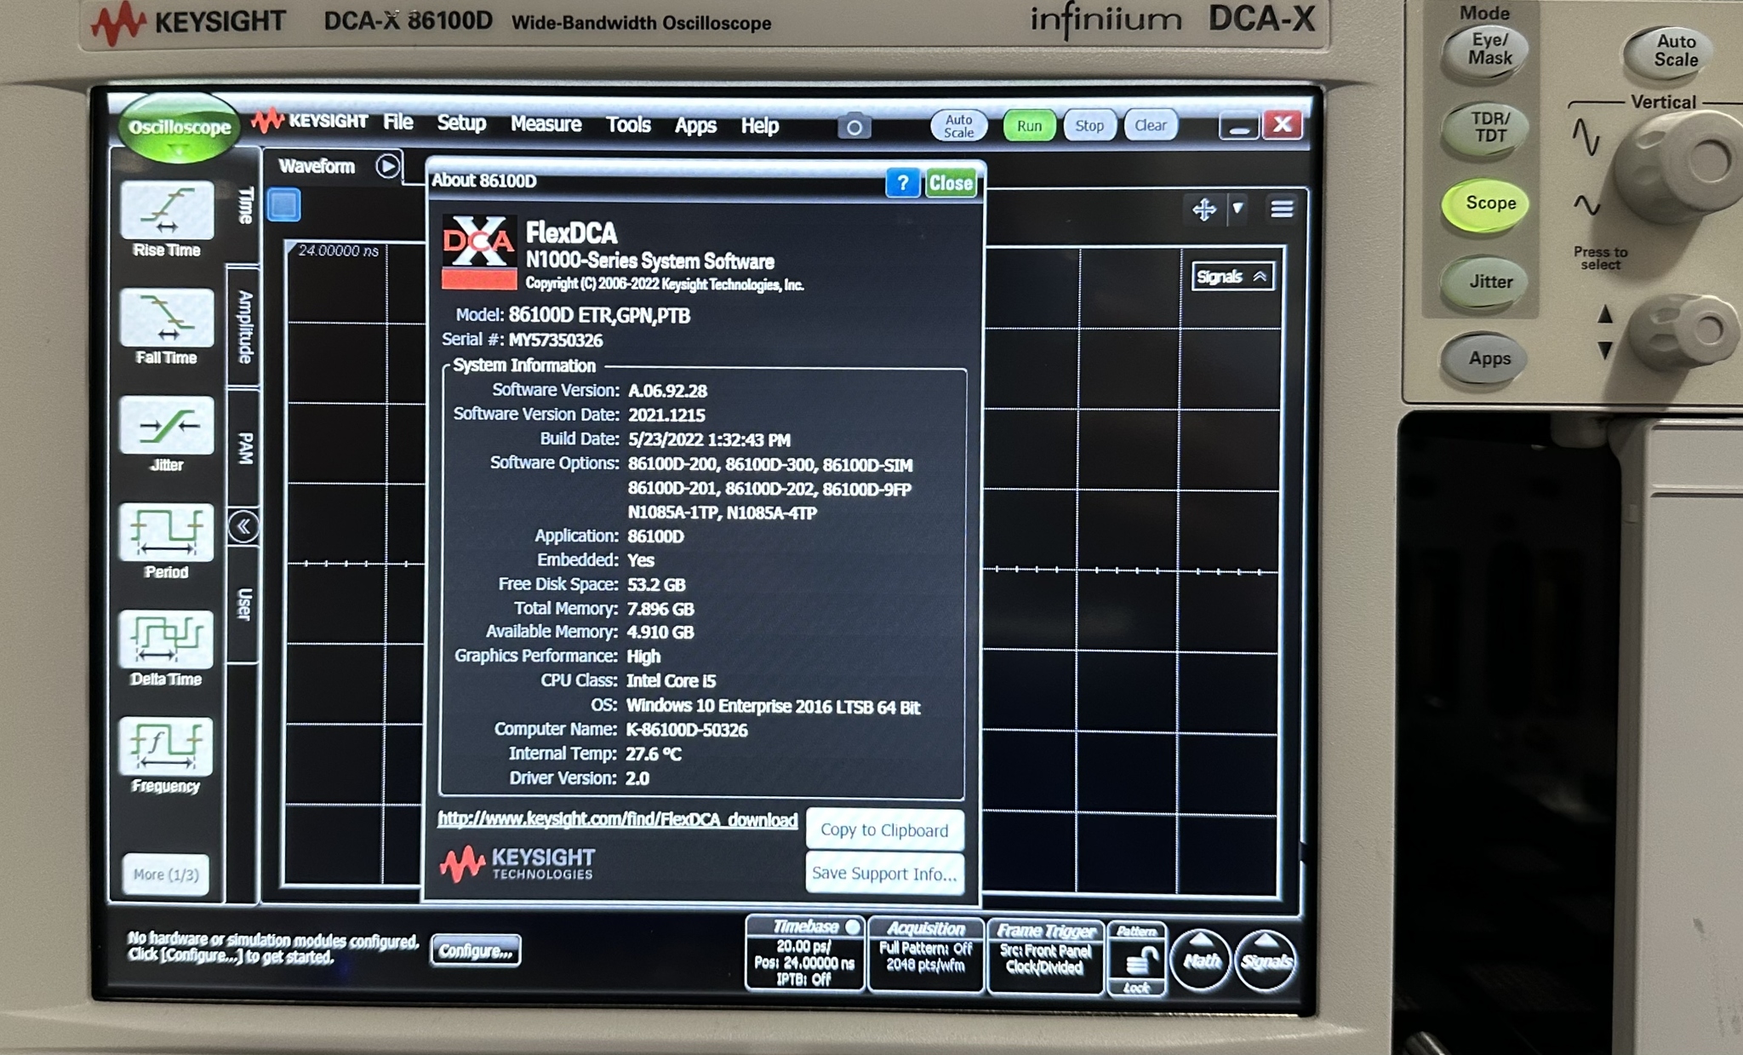Open the Measure menu
The width and height of the screenshot is (1743, 1055).
pyautogui.click(x=546, y=124)
